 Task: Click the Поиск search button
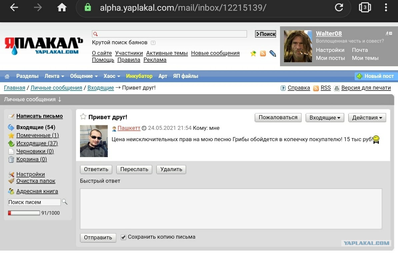[266, 34]
